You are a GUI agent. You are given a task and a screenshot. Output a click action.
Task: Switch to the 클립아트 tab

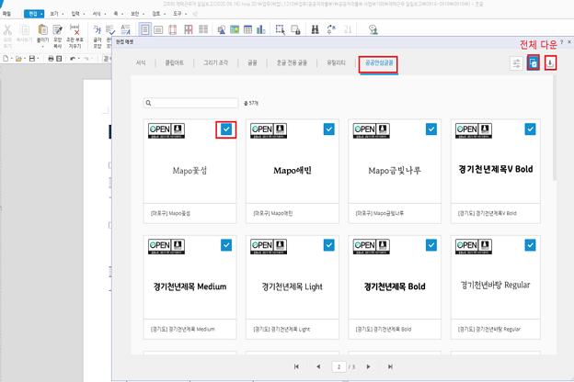click(174, 62)
